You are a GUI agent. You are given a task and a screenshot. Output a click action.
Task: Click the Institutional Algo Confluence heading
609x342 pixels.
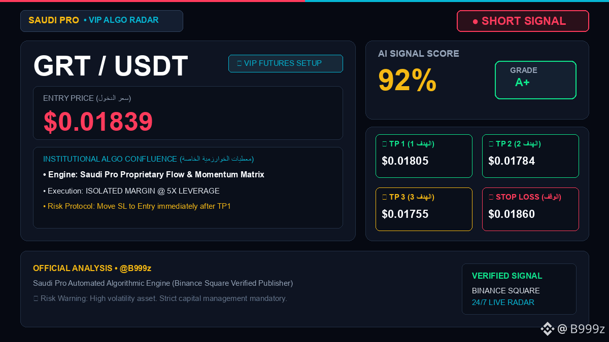[110, 159]
